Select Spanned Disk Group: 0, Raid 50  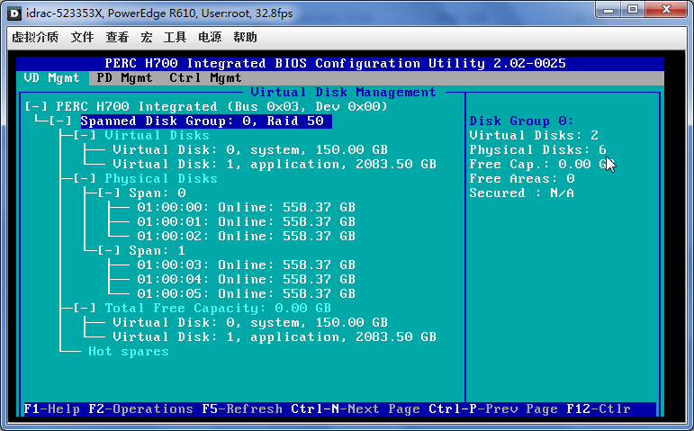coord(206,121)
